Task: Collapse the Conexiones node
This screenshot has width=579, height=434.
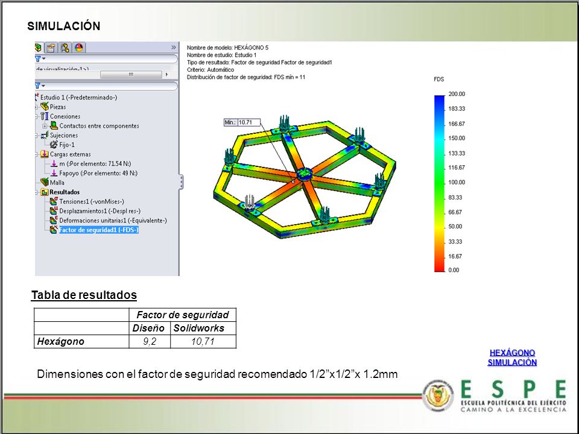Action: pyautogui.click(x=37, y=116)
